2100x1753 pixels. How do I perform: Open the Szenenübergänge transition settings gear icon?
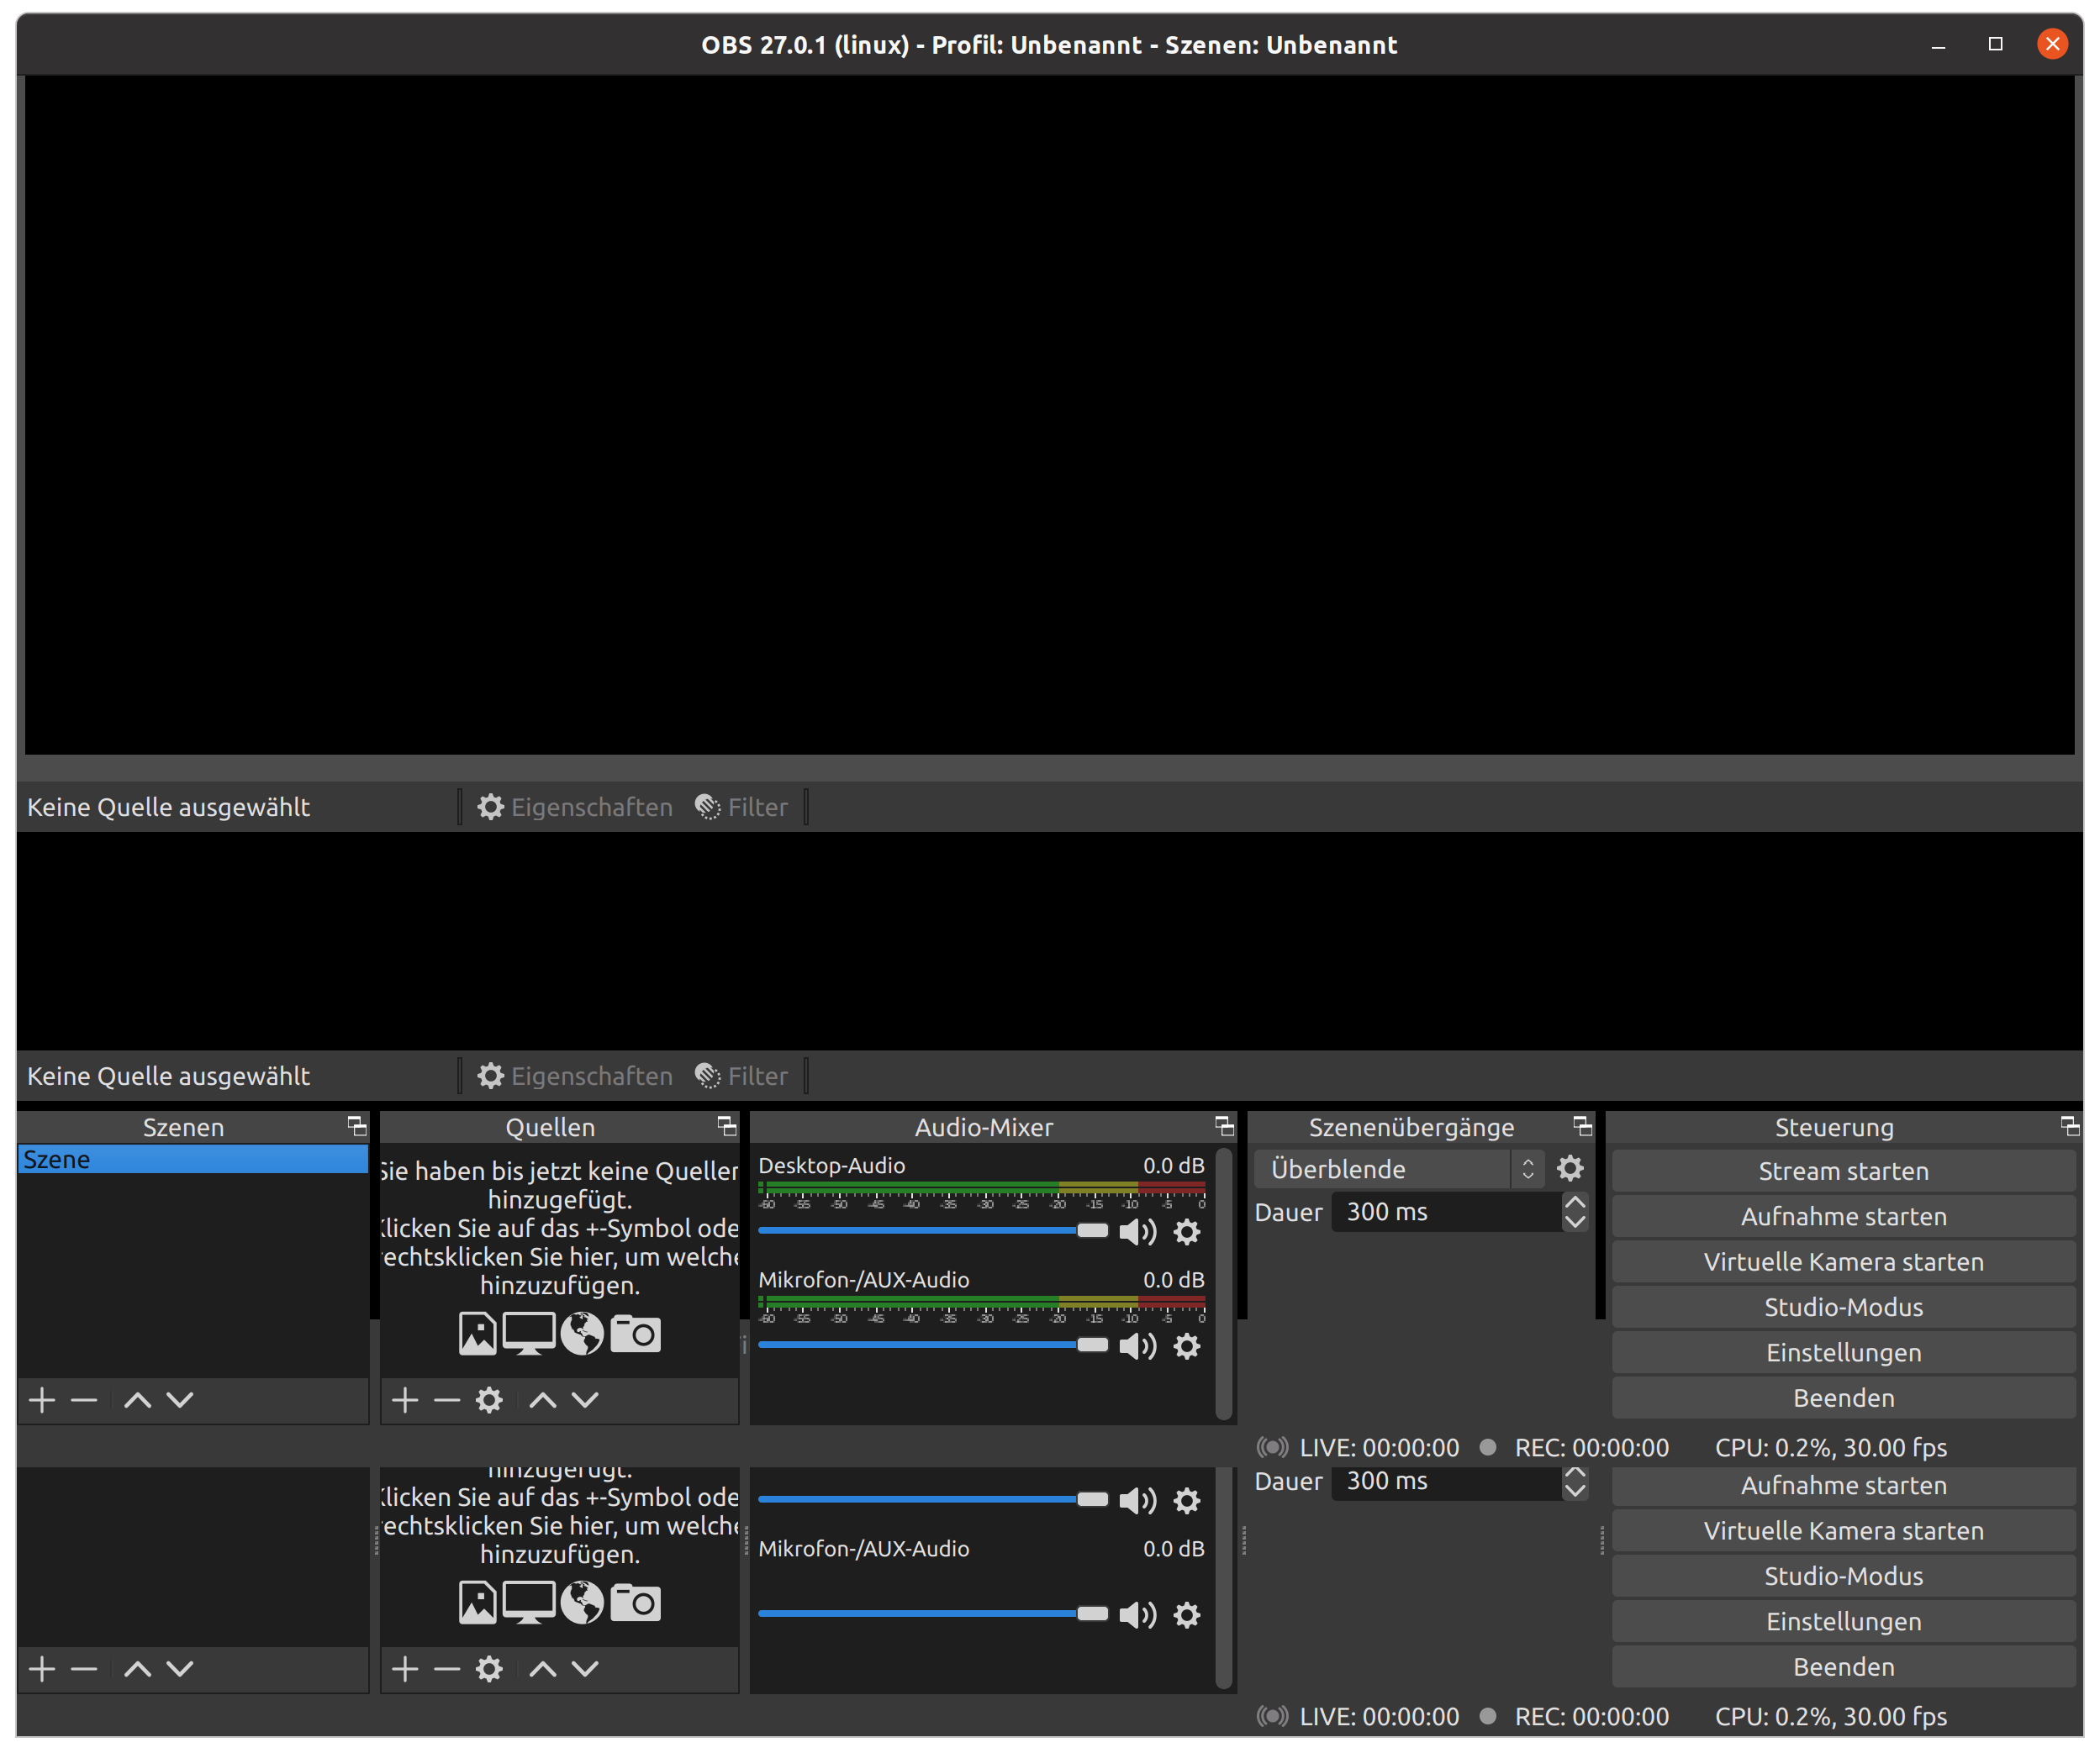(x=1570, y=1168)
